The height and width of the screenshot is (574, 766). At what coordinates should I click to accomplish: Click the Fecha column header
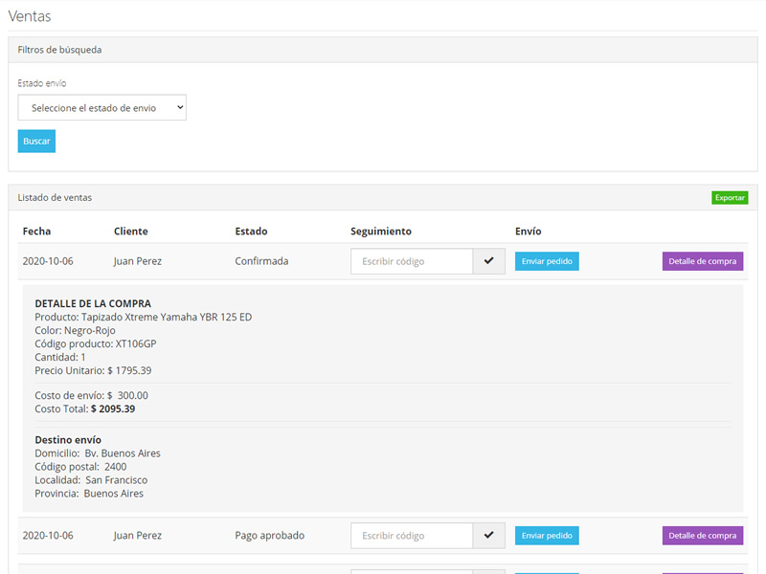tap(37, 232)
